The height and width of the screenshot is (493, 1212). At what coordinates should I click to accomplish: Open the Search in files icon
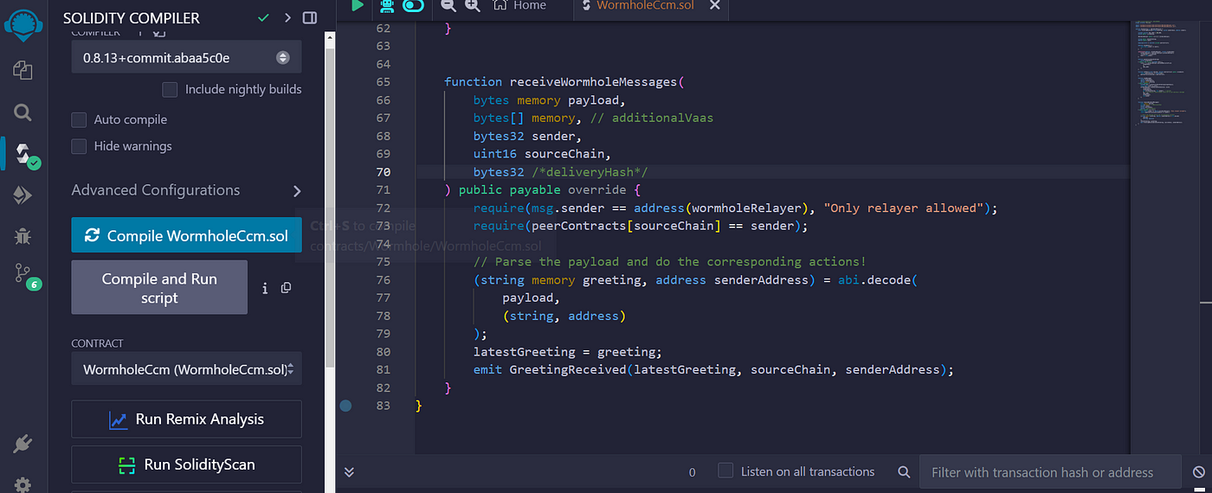click(x=23, y=112)
